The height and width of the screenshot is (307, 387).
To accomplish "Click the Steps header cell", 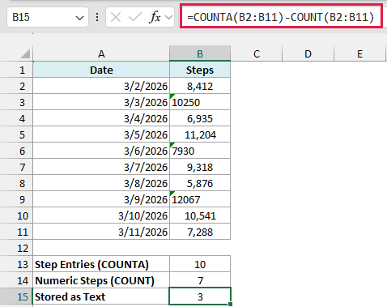I will click(x=200, y=70).
